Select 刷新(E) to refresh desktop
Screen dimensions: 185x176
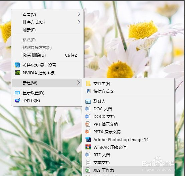tap(47, 30)
